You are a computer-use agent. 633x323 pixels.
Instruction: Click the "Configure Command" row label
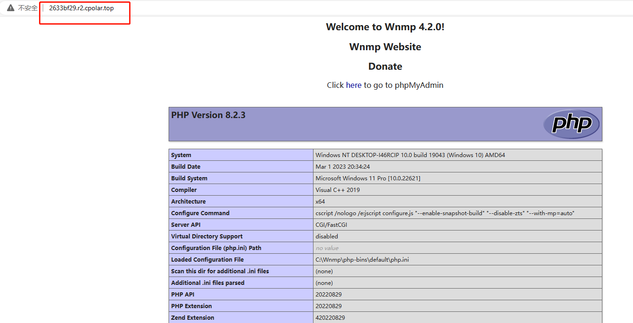tap(200, 213)
